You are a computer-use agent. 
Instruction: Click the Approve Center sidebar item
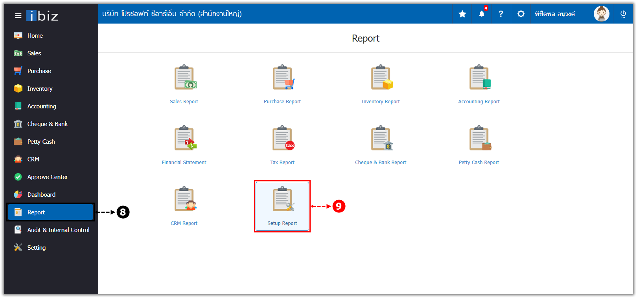[47, 177]
